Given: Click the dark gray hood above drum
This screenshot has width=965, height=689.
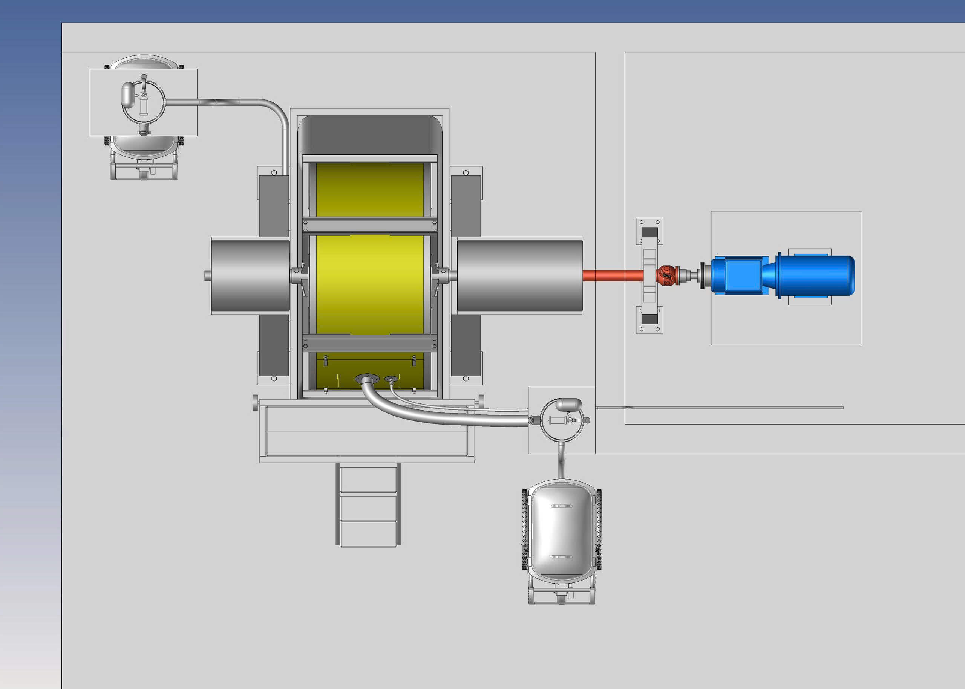Looking at the screenshot, I should [x=369, y=135].
